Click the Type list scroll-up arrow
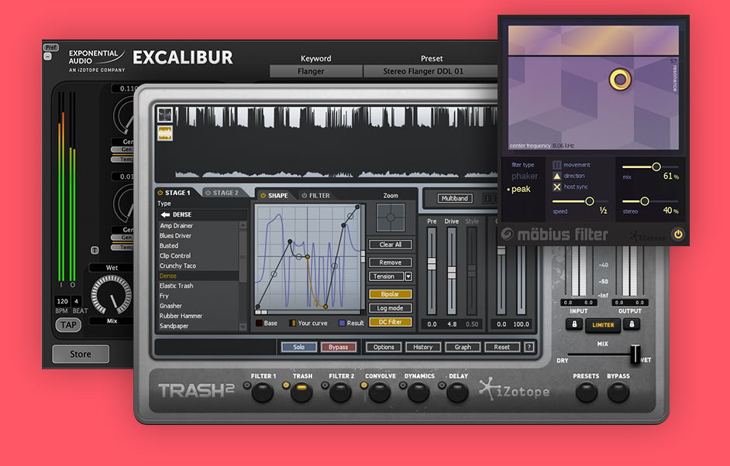The width and height of the screenshot is (730, 466). click(243, 225)
